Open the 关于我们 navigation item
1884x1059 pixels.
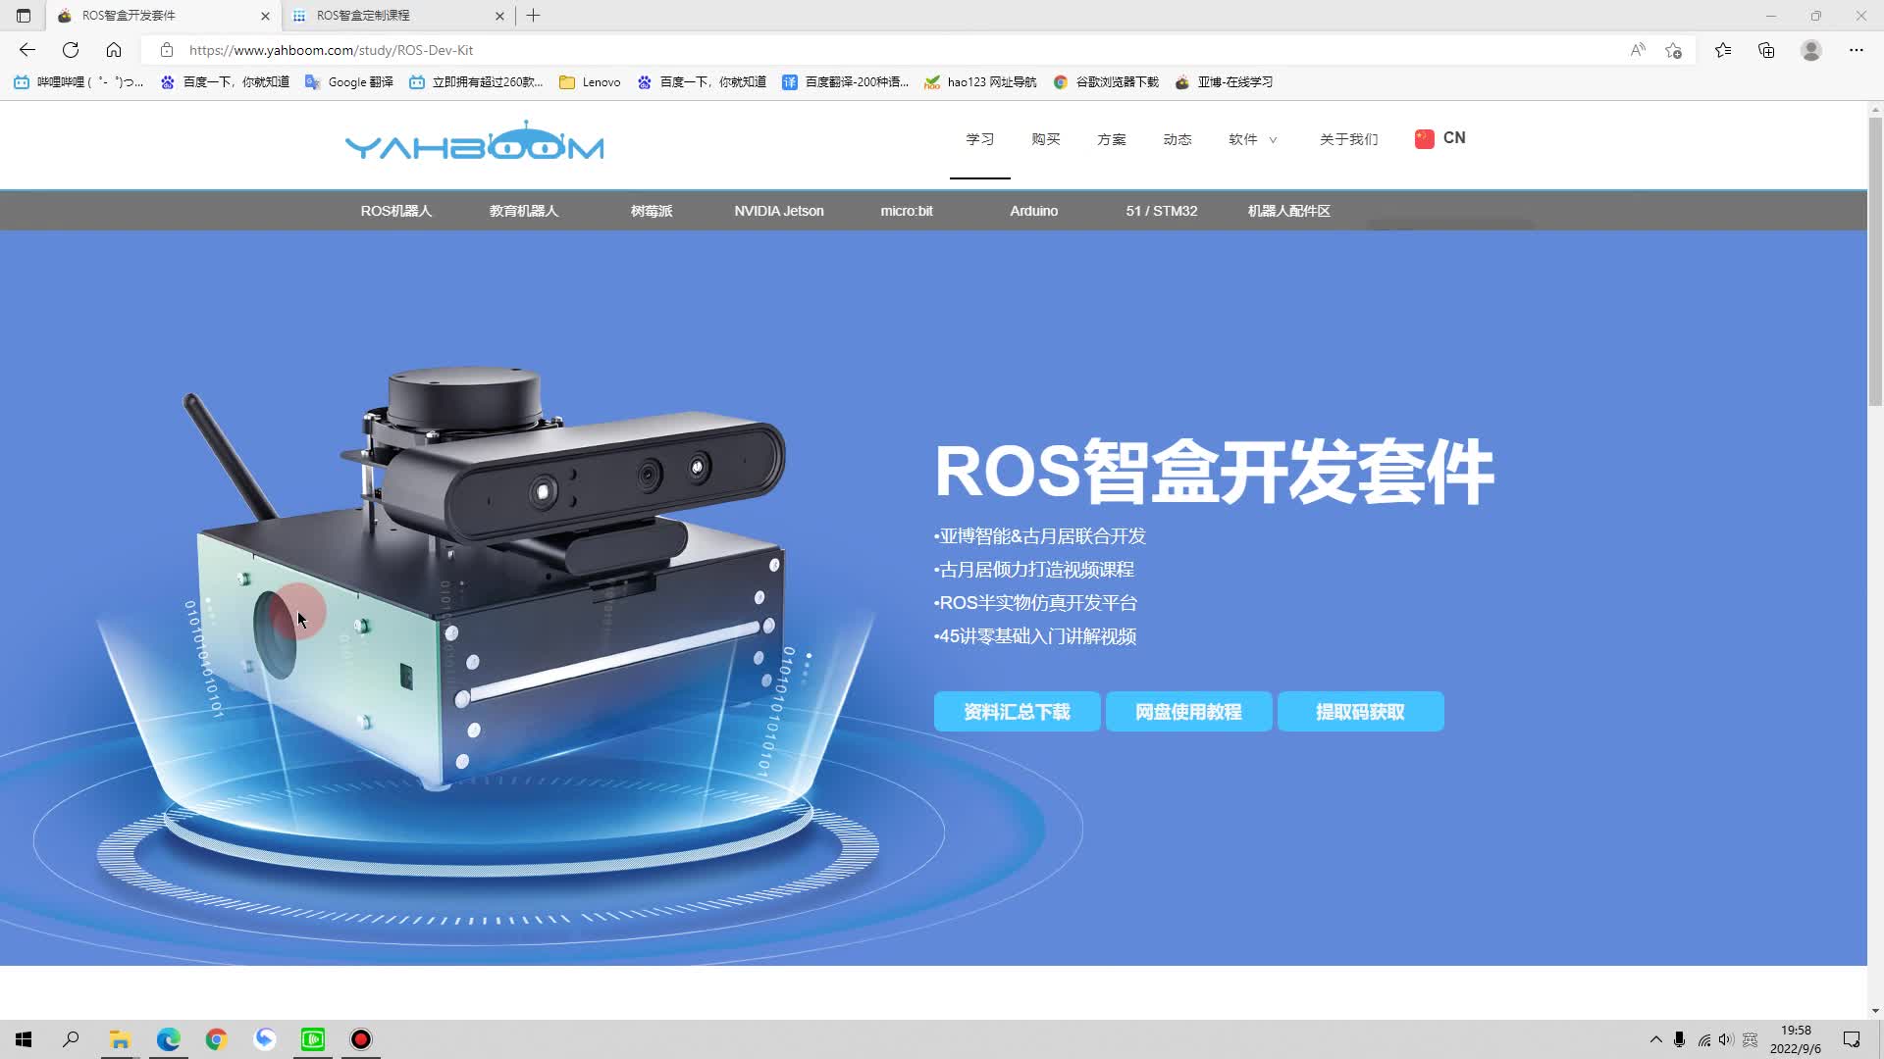coord(1349,139)
